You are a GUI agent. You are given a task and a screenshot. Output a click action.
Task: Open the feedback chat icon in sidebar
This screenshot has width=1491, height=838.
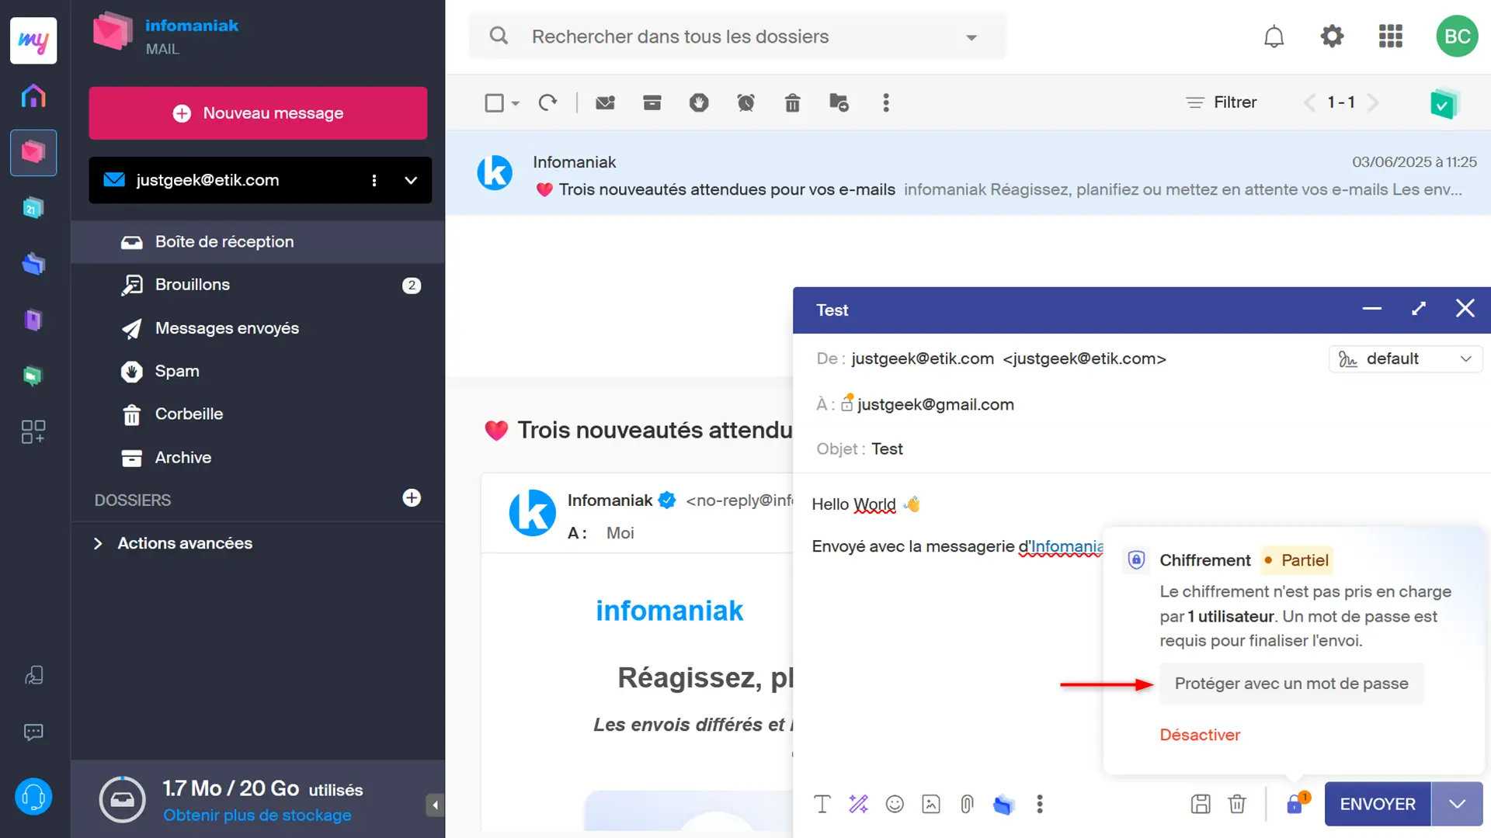(33, 732)
